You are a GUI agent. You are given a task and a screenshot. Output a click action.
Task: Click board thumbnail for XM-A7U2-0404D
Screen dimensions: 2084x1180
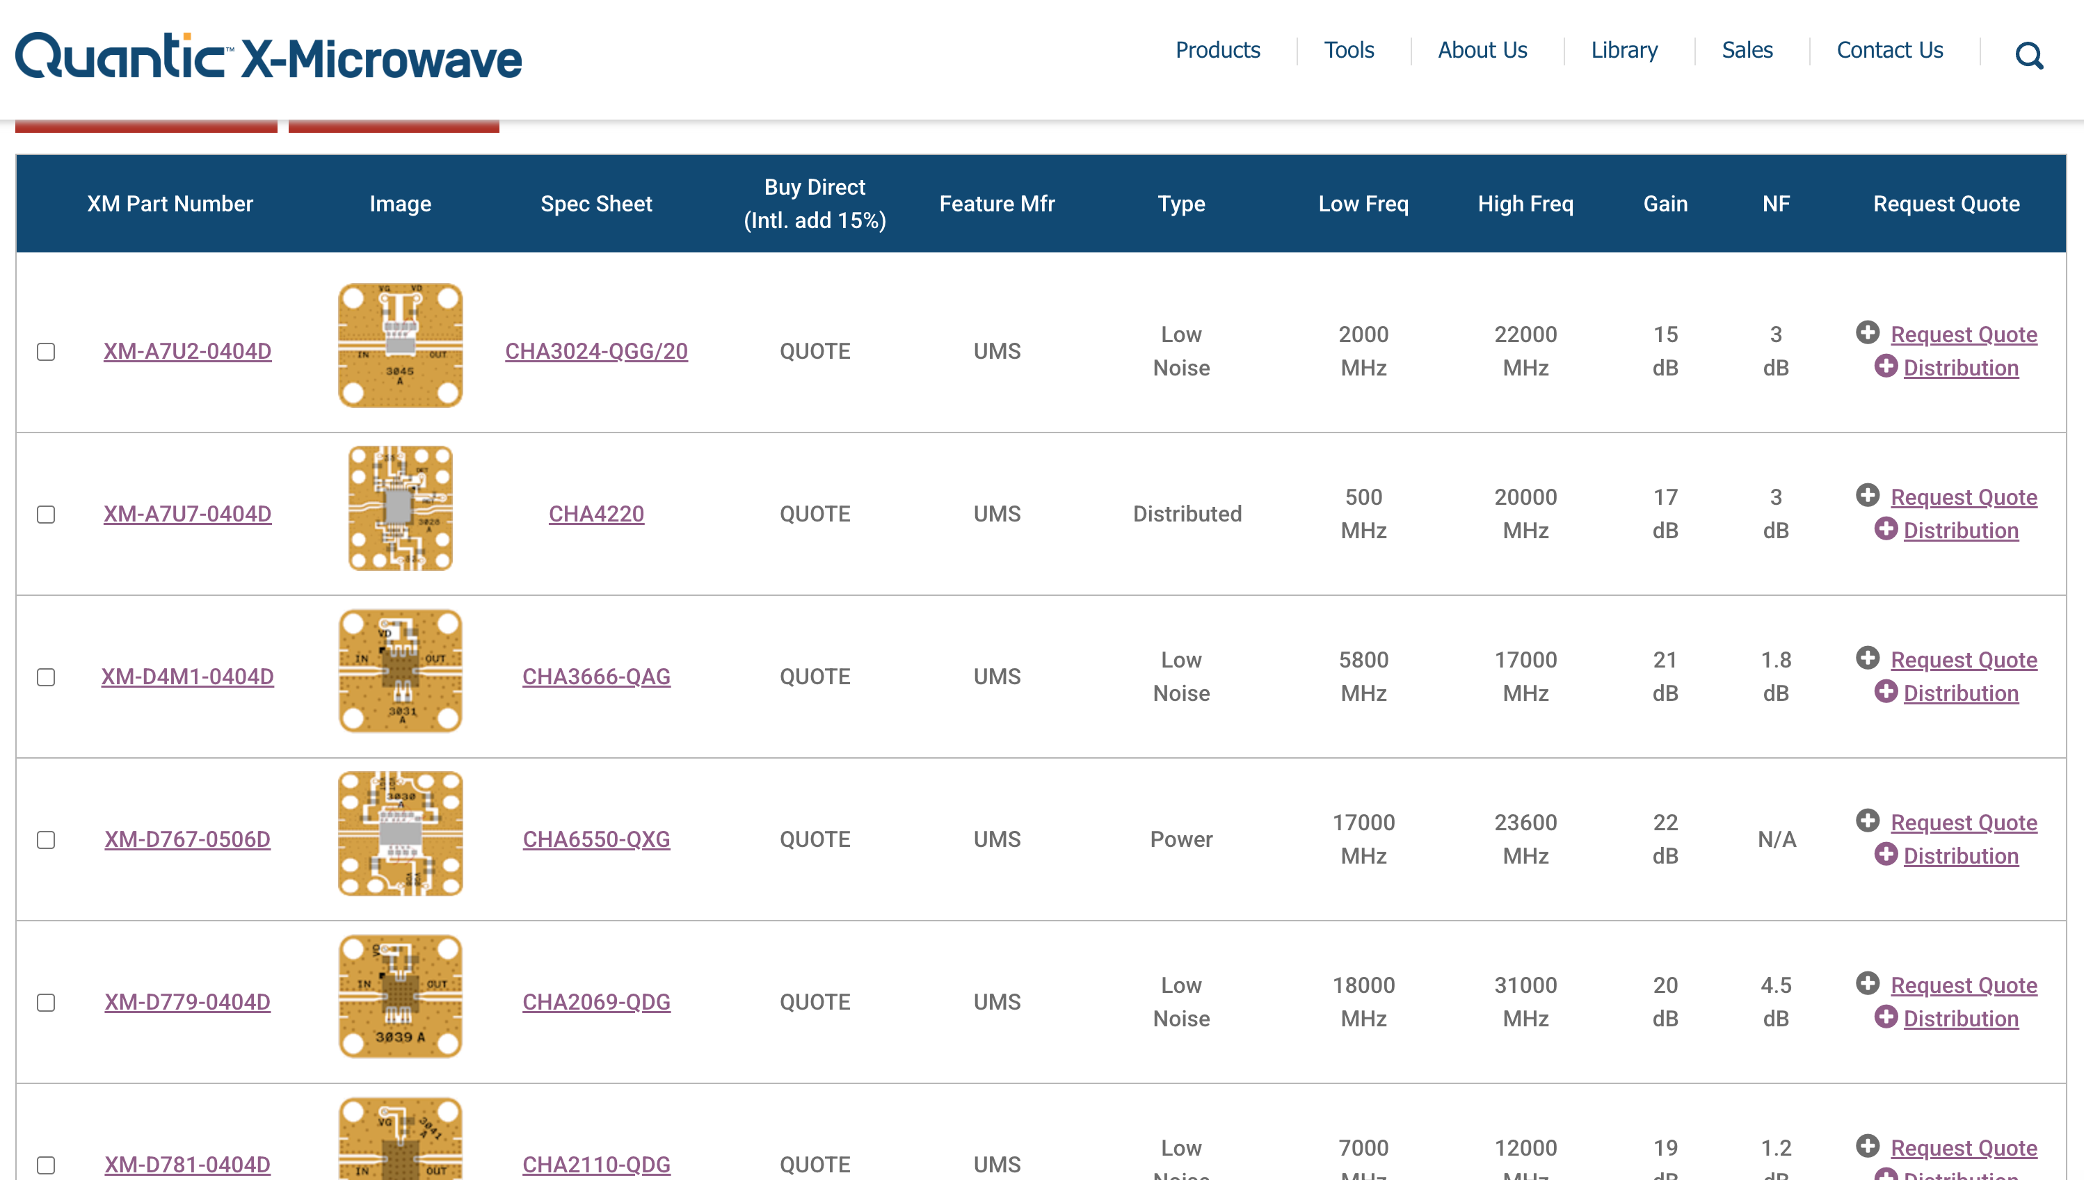coord(401,346)
